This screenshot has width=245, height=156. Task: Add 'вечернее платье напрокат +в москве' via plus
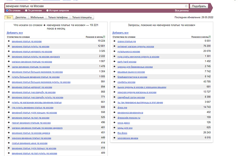9,87
